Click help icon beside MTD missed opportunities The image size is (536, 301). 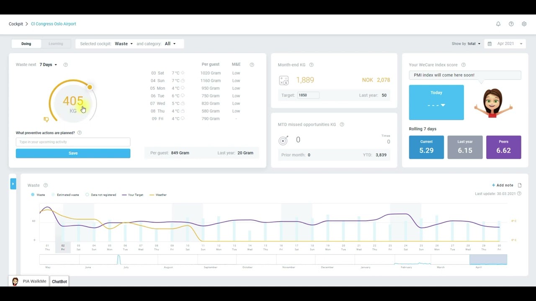(342, 125)
